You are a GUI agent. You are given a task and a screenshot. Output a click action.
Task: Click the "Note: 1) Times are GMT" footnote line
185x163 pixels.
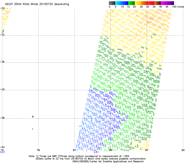79,156
